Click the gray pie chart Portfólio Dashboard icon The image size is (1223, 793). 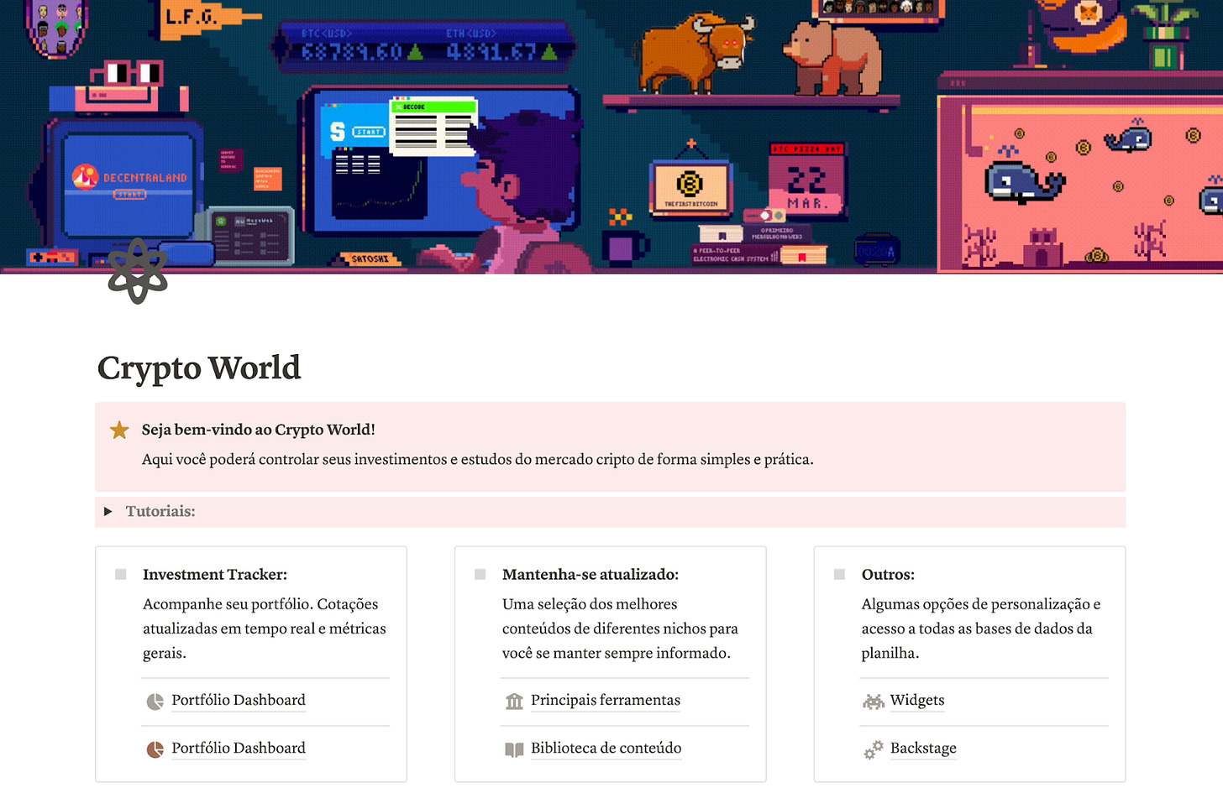(x=155, y=702)
